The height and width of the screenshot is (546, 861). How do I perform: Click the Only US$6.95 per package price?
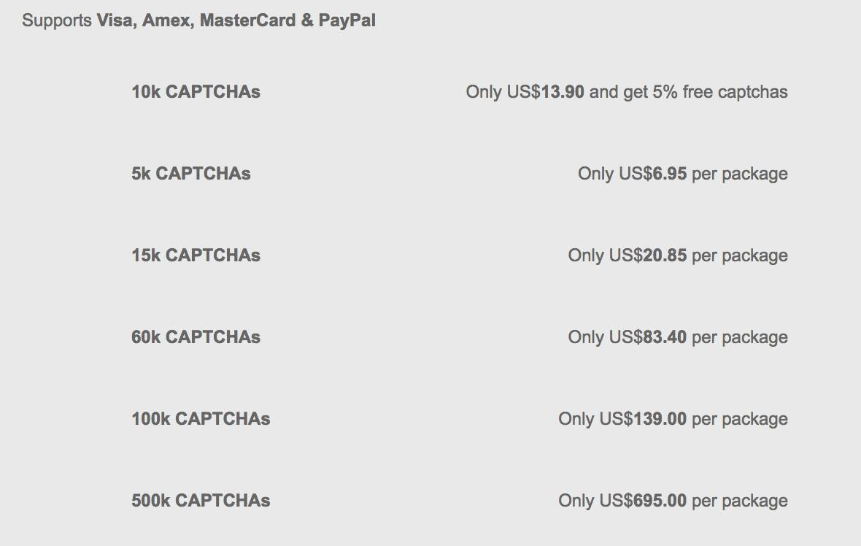[682, 174]
